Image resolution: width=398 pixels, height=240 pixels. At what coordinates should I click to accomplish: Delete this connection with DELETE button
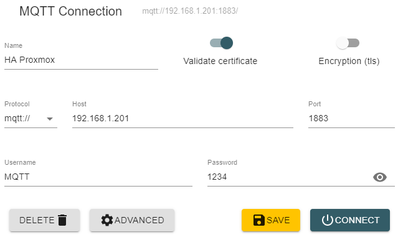click(45, 220)
